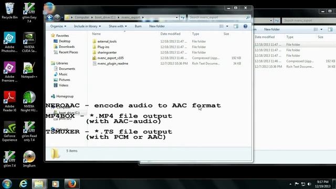Click Burn in the Explorer toolbar

point(138,26)
